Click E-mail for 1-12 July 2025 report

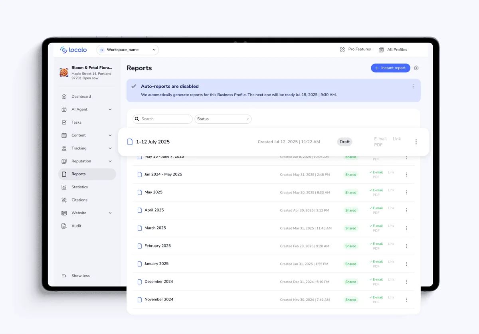pos(380,139)
